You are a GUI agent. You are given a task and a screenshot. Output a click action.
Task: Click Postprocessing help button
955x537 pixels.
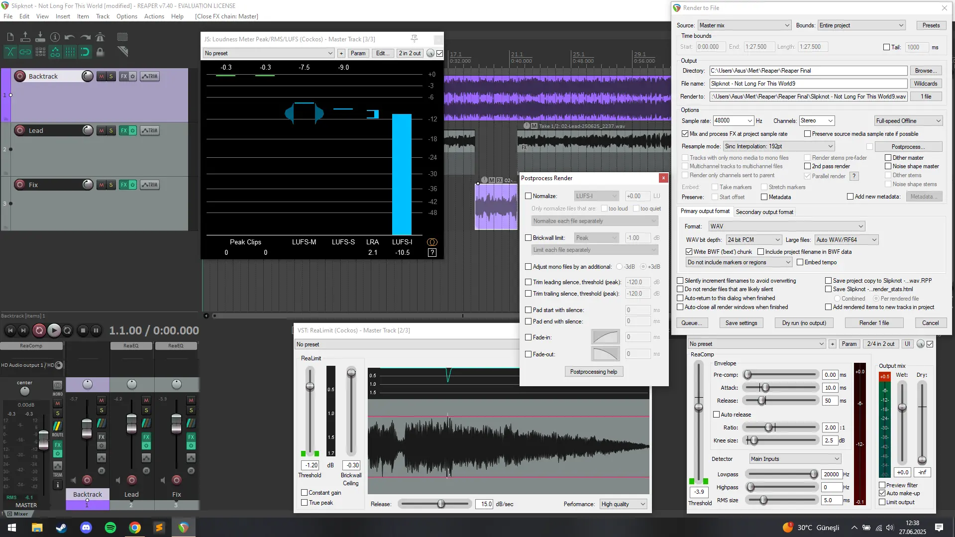click(x=593, y=372)
